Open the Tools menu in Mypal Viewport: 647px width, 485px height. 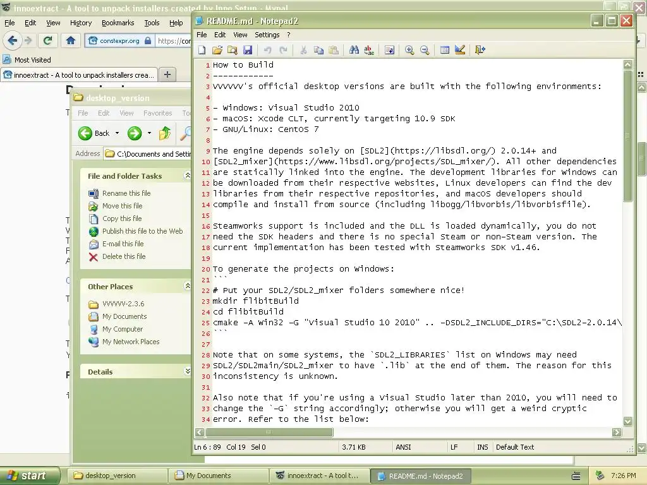(x=152, y=23)
